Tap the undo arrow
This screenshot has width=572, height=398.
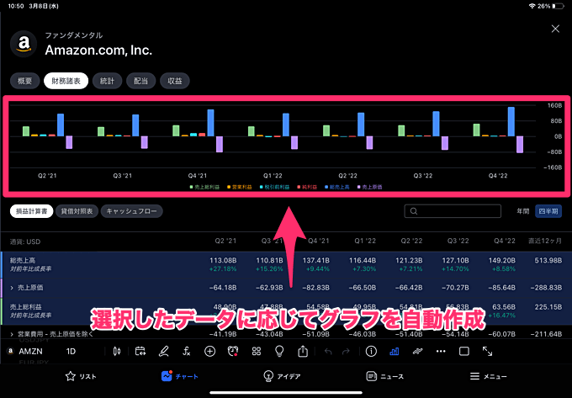click(328, 352)
